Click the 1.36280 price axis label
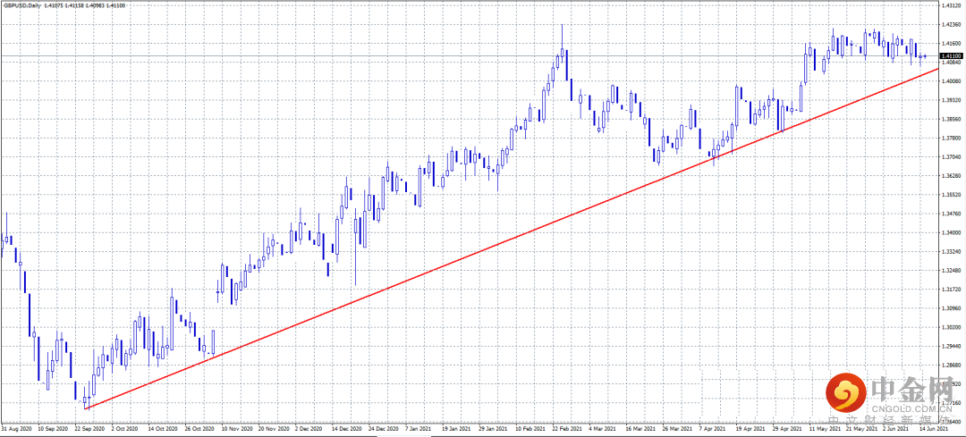The width and height of the screenshot is (966, 437). (x=951, y=176)
